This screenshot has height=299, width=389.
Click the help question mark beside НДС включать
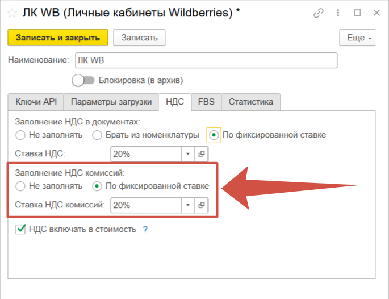pyautogui.click(x=145, y=229)
